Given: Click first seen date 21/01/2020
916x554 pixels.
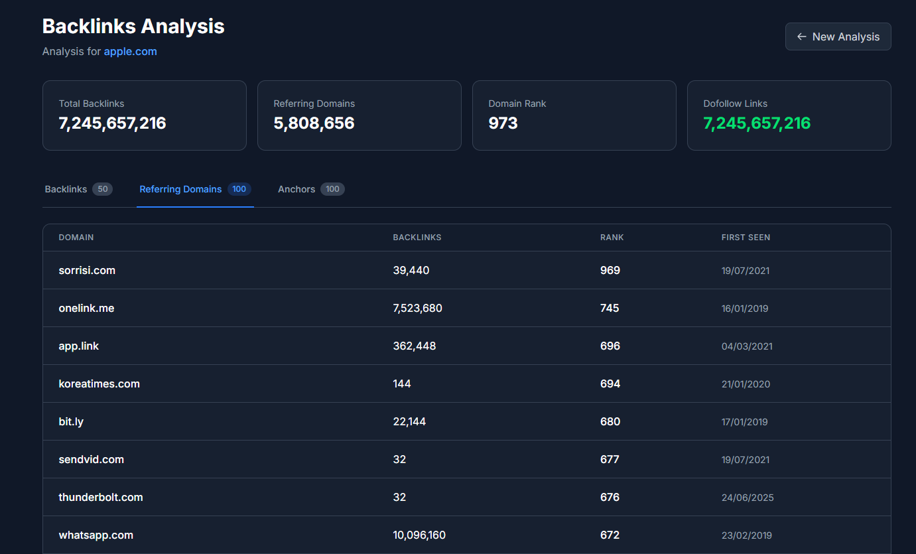Looking at the screenshot, I should (x=746, y=384).
